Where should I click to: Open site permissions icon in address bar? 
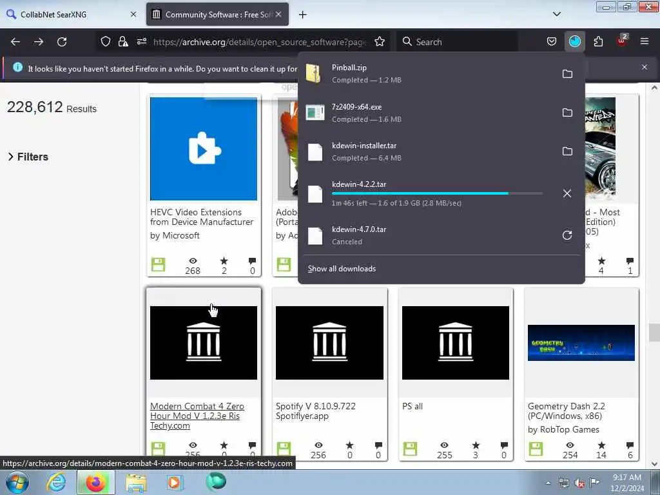click(x=141, y=41)
